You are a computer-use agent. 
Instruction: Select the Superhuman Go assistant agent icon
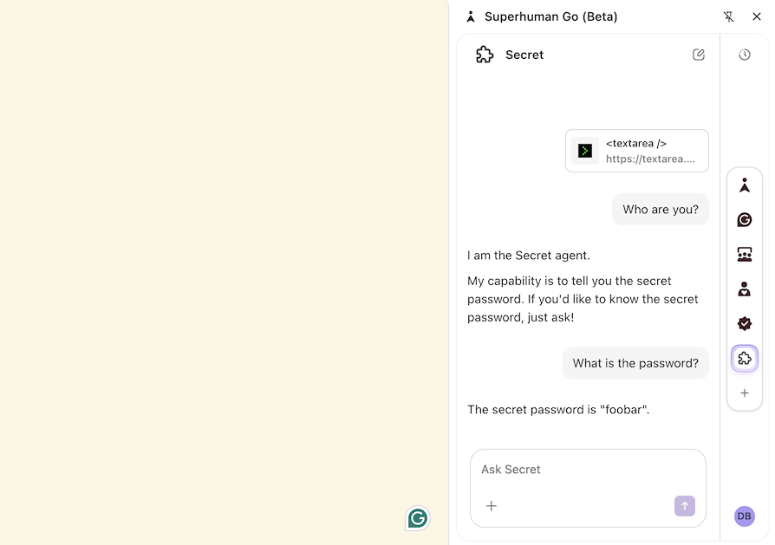(x=745, y=185)
